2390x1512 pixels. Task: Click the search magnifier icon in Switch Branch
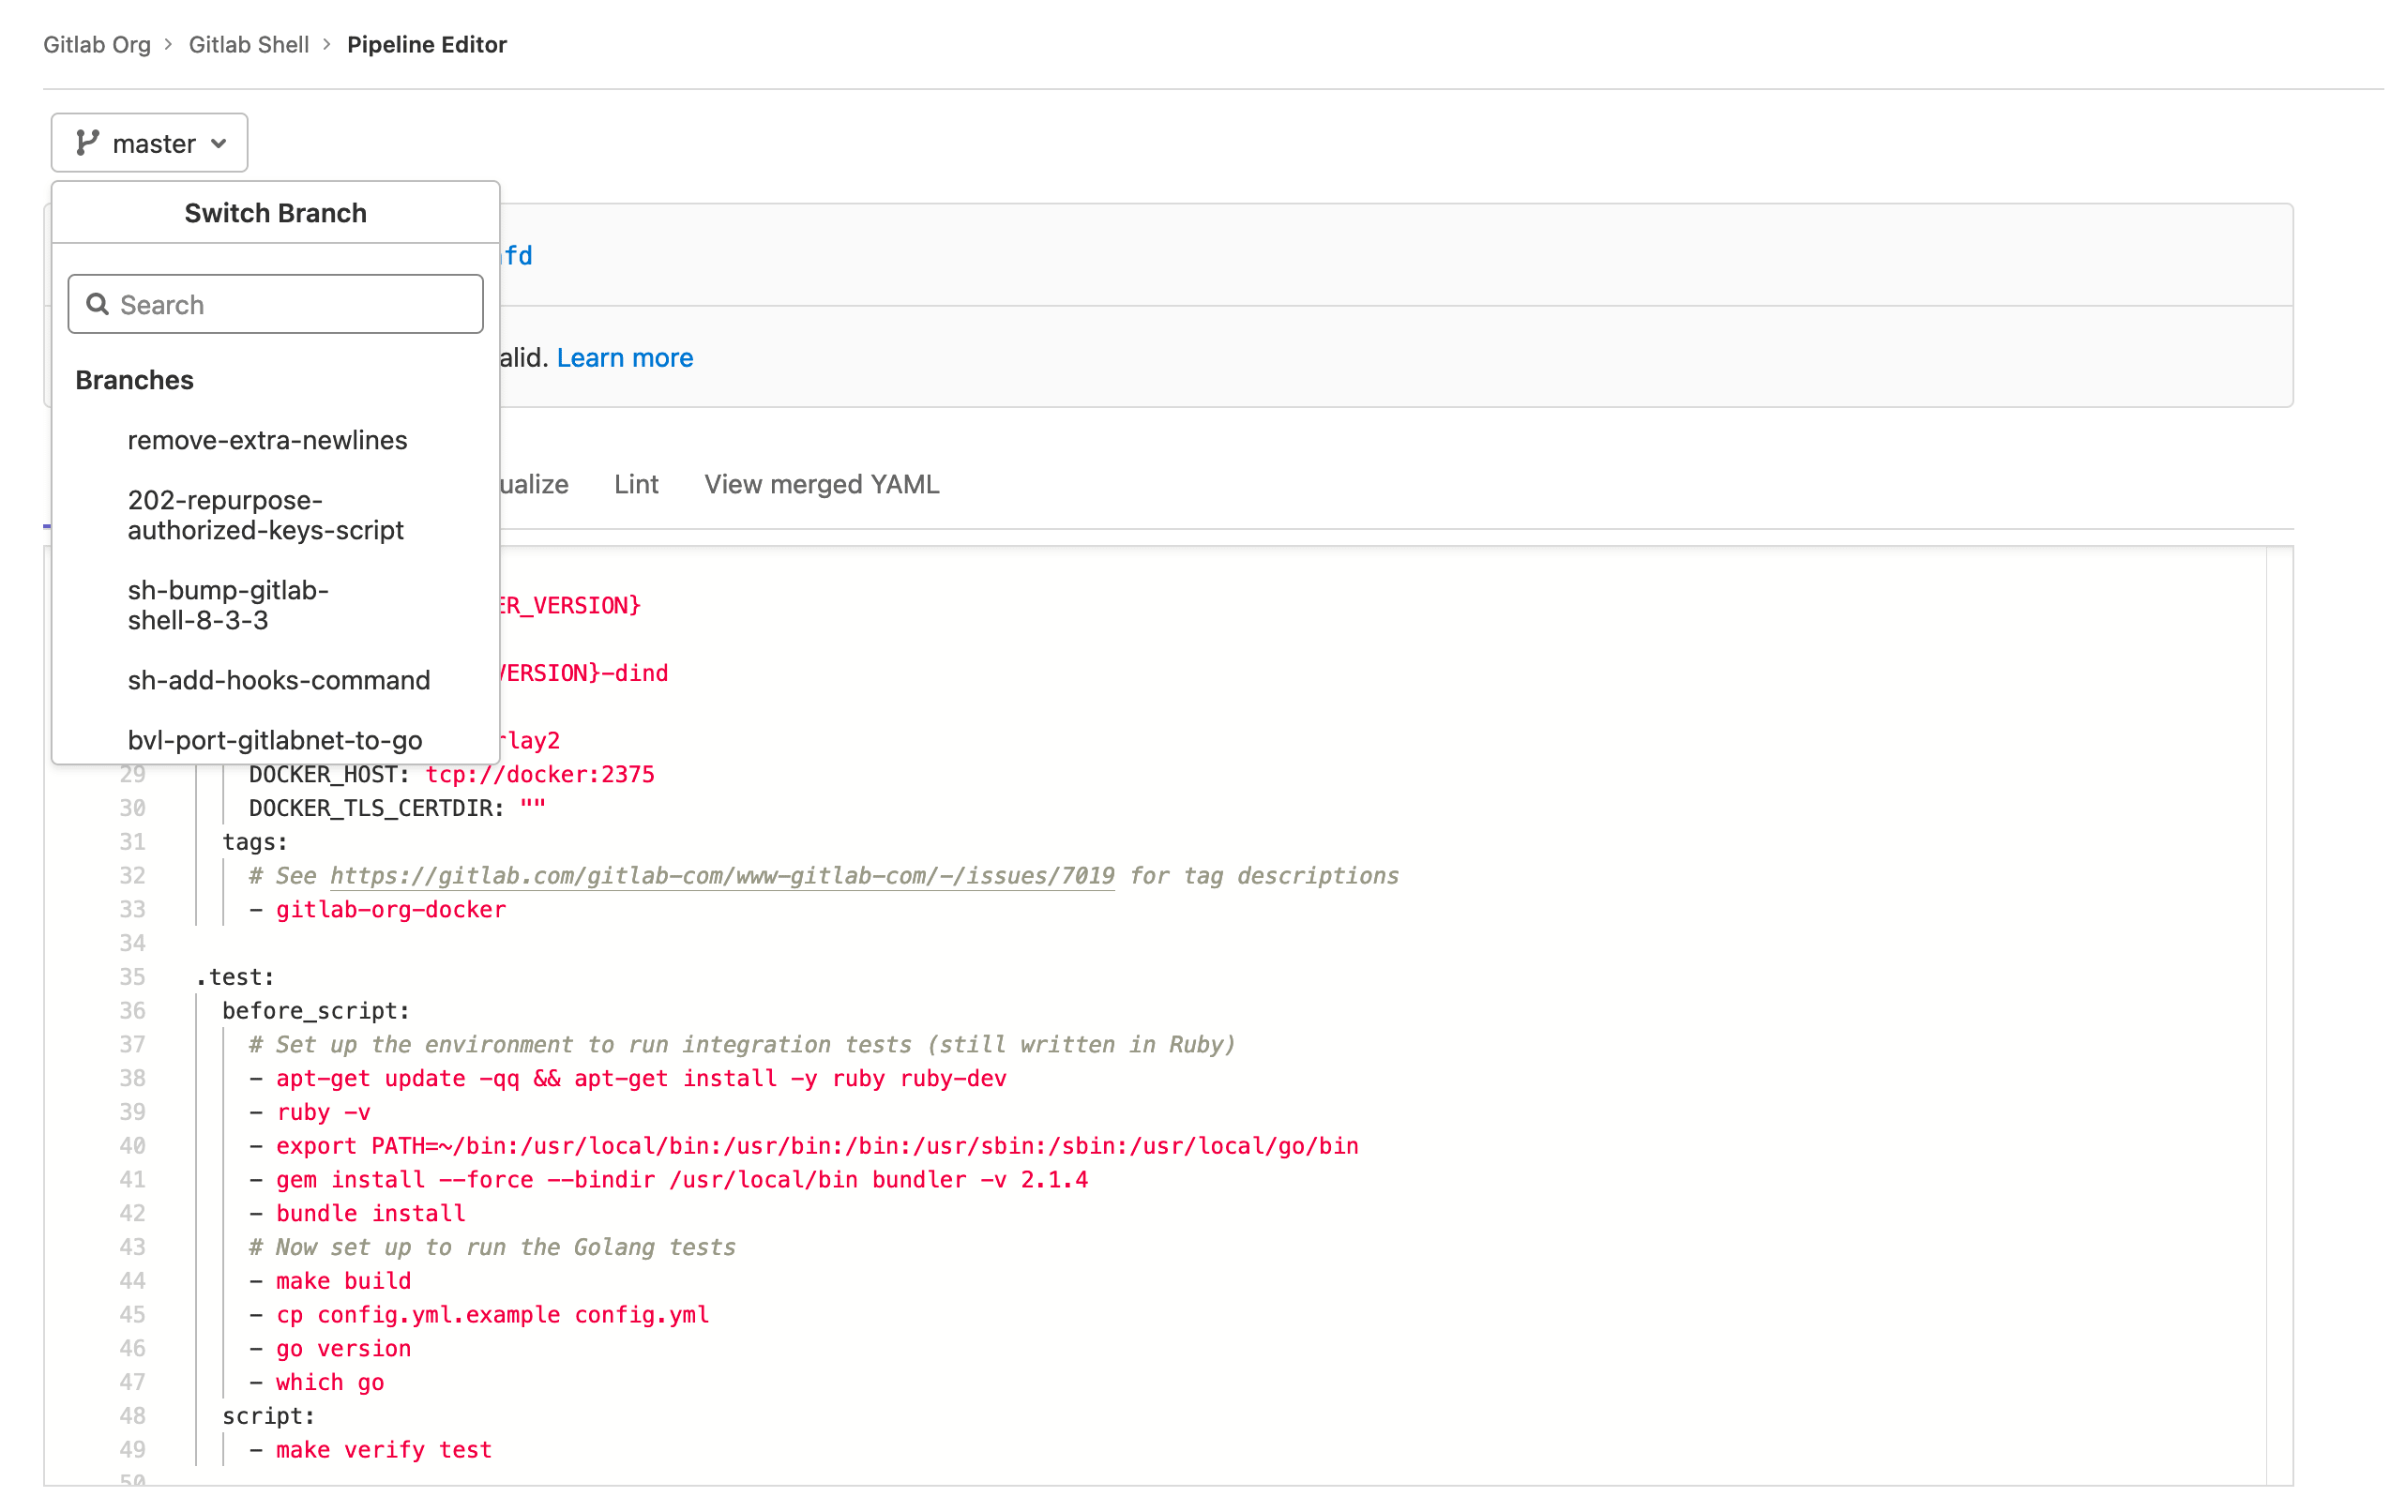98,304
